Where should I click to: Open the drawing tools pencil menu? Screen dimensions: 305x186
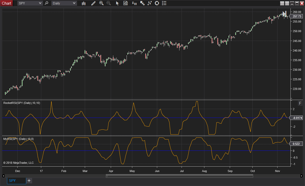tap(93, 3)
